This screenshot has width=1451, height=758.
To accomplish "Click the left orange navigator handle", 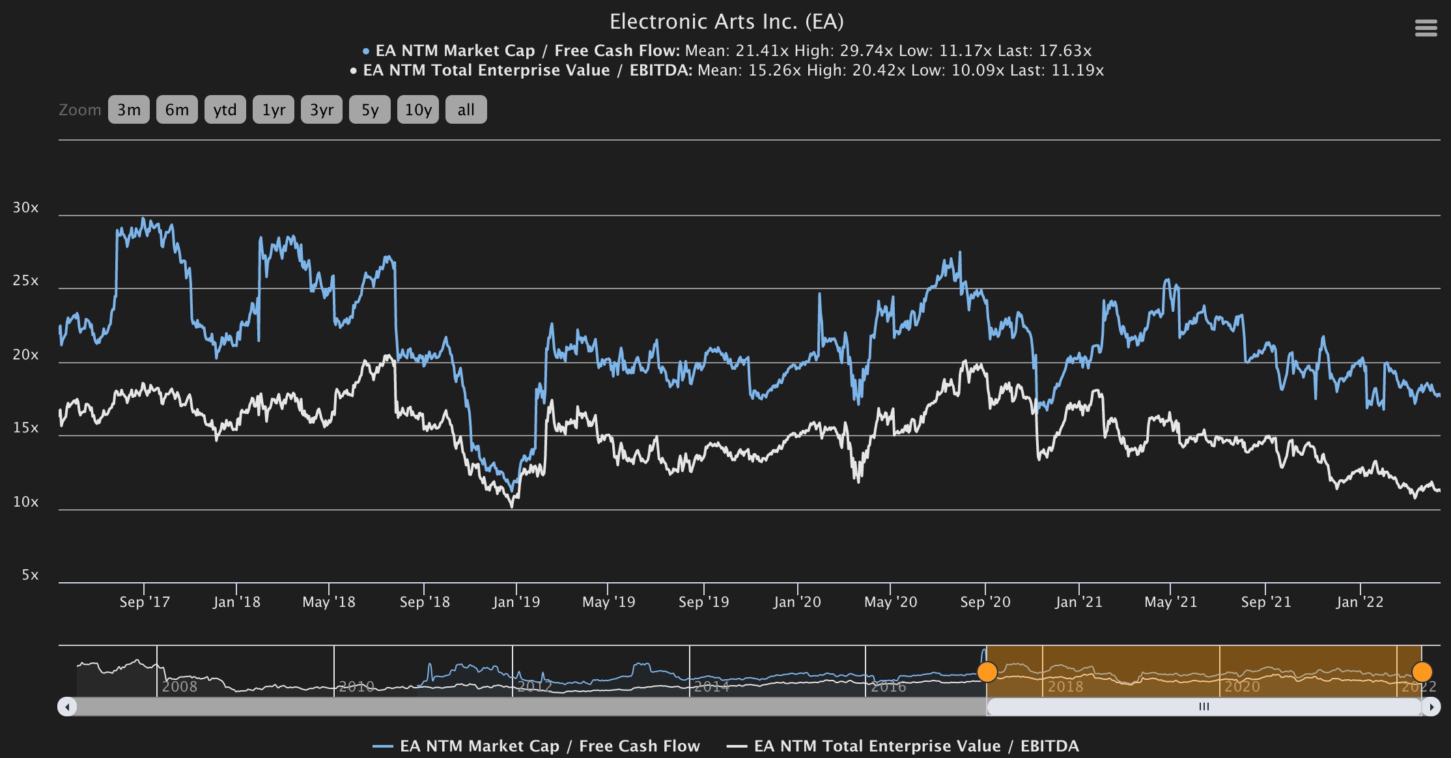I will coord(987,671).
